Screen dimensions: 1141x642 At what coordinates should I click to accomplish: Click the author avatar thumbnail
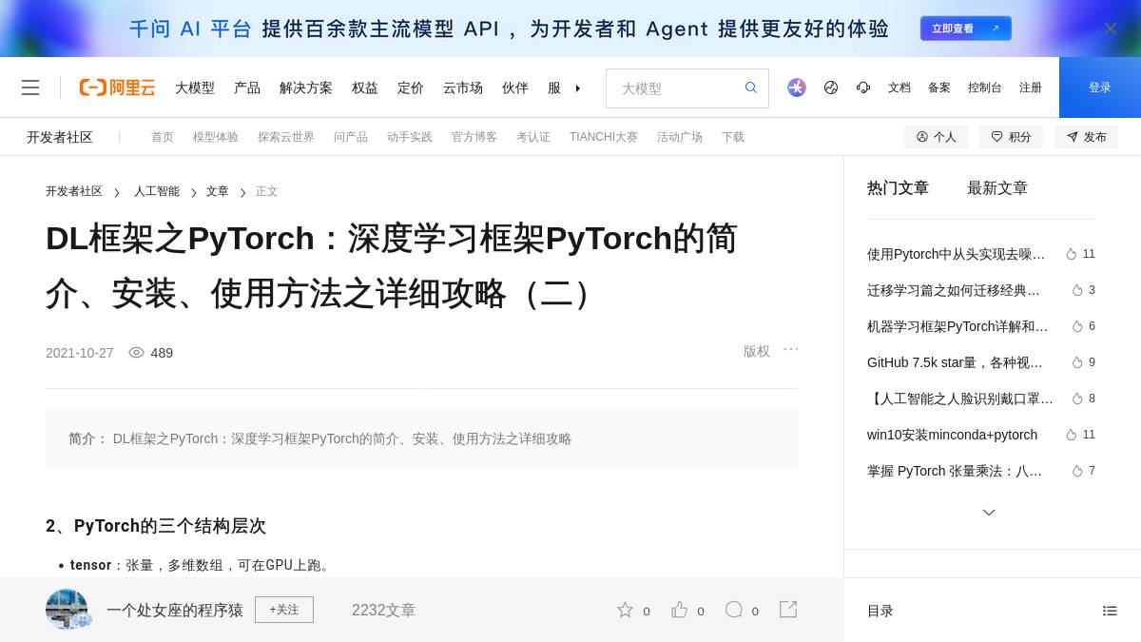pyautogui.click(x=67, y=610)
